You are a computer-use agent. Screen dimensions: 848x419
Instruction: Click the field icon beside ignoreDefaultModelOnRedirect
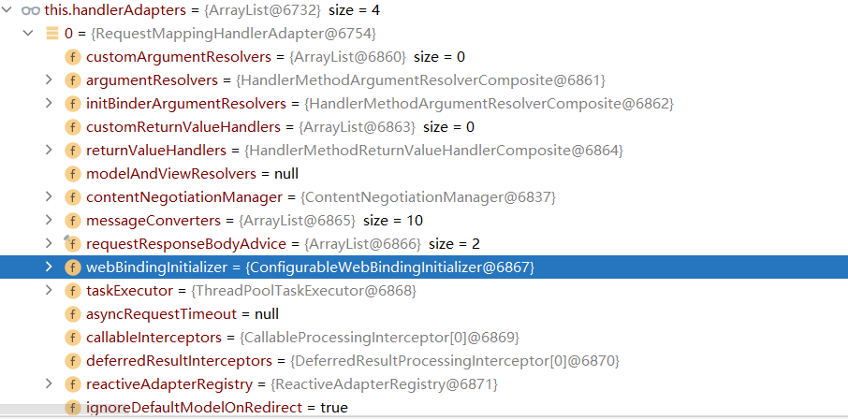72,408
